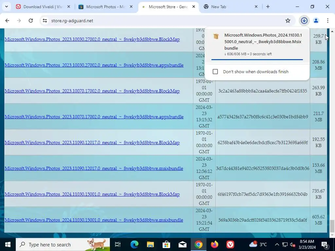
Task: Expand the tab search chevron
Action: click(x=7, y=7)
